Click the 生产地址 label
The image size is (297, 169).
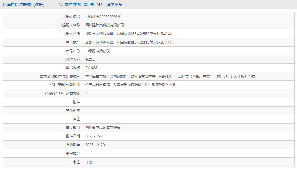click(x=73, y=42)
